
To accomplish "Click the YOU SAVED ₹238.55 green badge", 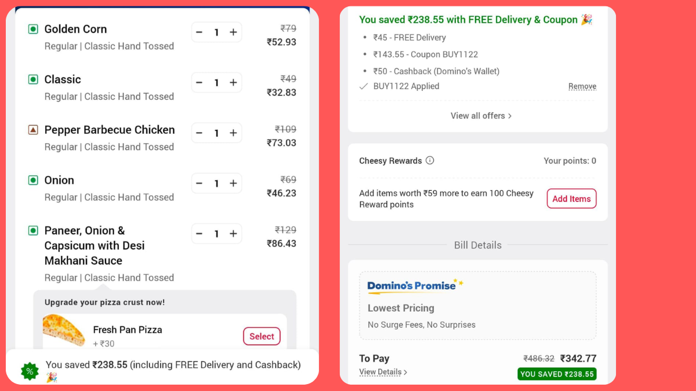I will pyautogui.click(x=556, y=374).
